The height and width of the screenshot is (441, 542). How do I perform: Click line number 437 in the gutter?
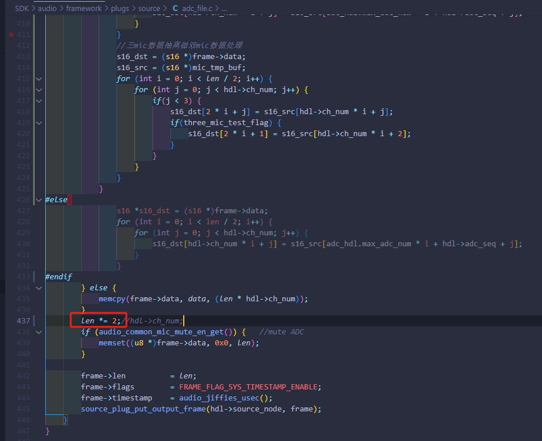pyautogui.click(x=23, y=320)
